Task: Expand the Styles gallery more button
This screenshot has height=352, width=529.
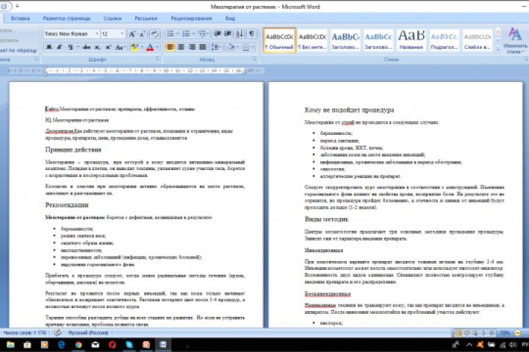Action: tap(497, 48)
